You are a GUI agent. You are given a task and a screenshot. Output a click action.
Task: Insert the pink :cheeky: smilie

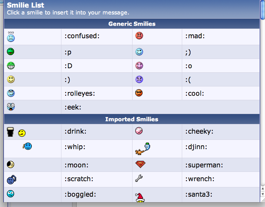139,131
